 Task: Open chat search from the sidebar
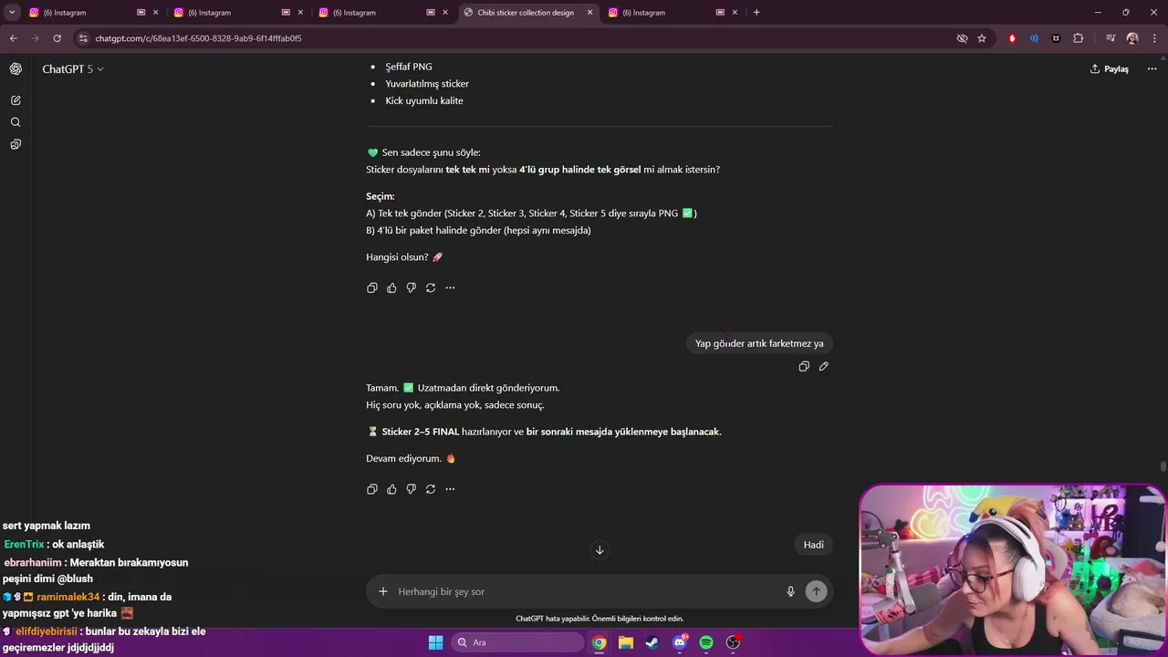(x=16, y=122)
